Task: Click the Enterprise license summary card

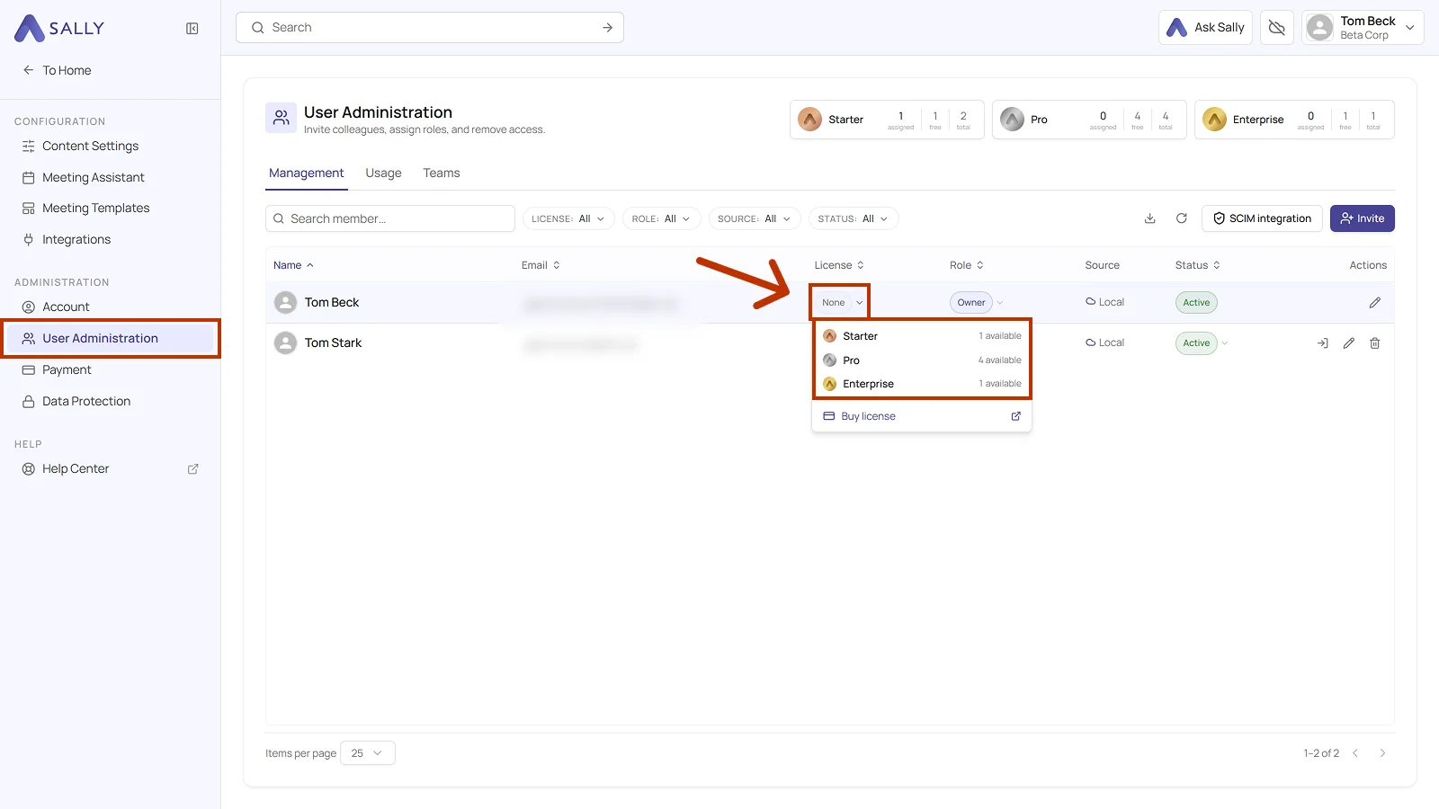Action: pyautogui.click(x=1294, y=120)
